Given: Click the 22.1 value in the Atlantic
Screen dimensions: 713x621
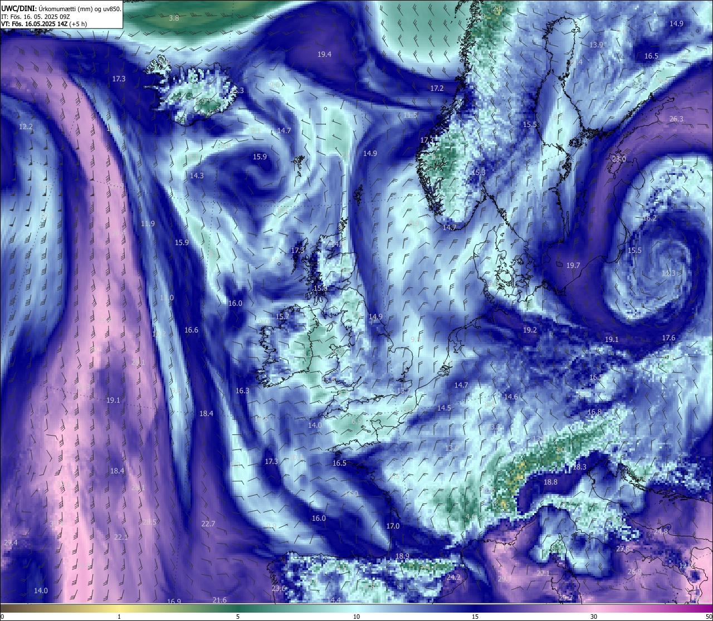Looking at the screenshot, I should tap(121, 537).
